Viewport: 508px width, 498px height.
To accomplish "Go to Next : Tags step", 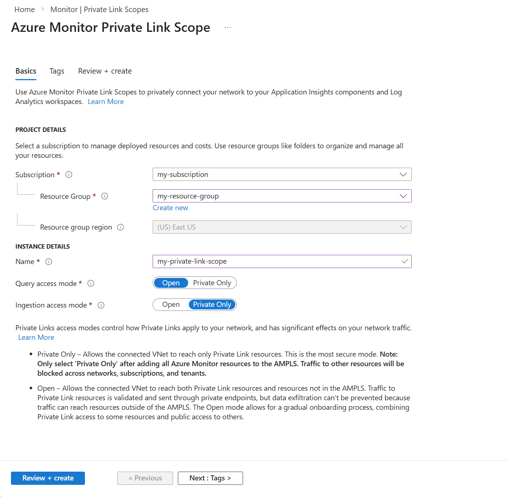I will 210,478.
